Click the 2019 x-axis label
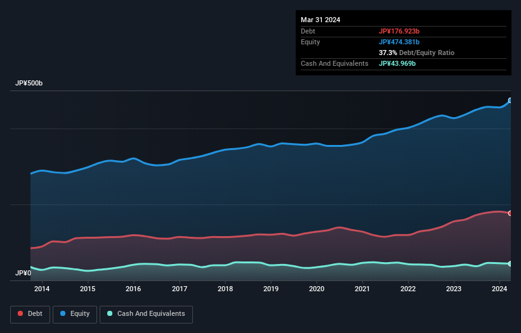 [271, 289]
